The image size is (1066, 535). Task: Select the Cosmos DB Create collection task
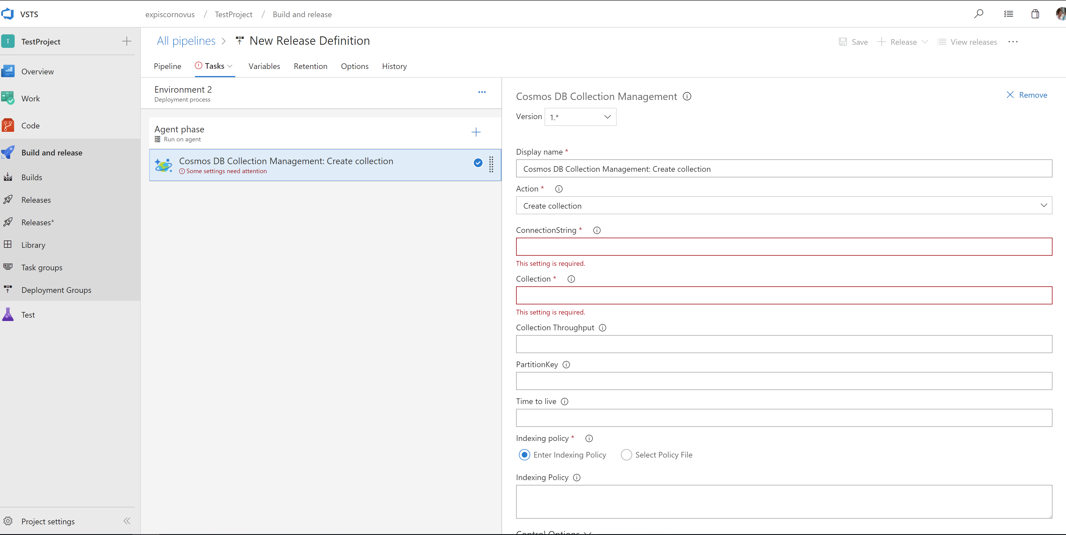click(325, 165)
